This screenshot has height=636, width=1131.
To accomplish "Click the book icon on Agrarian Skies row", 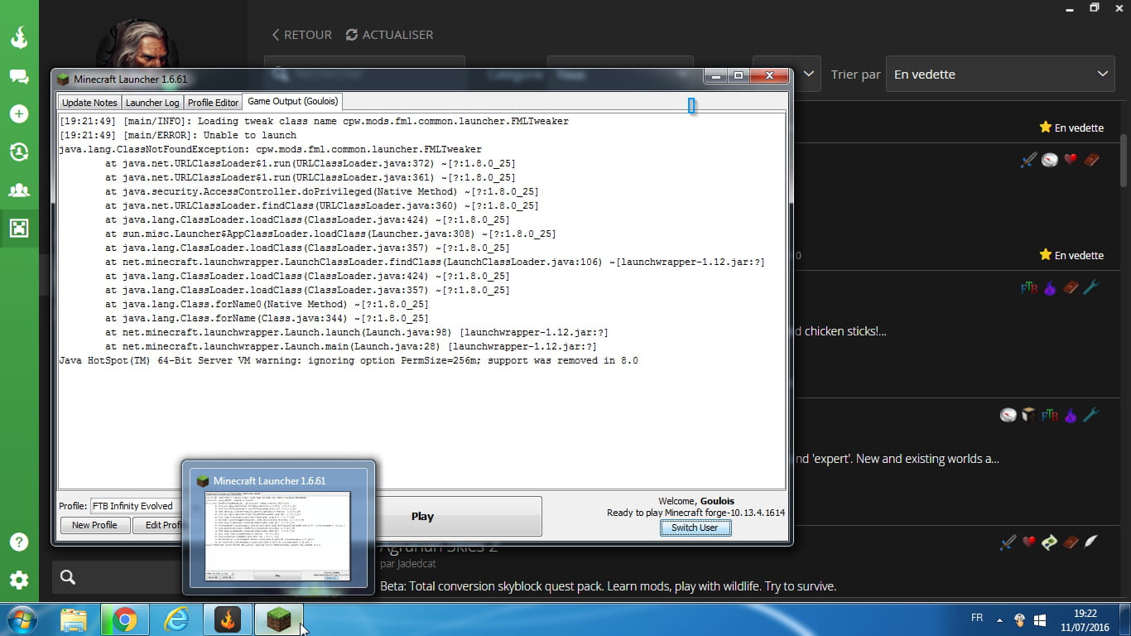I will [x=1071, y=542].
